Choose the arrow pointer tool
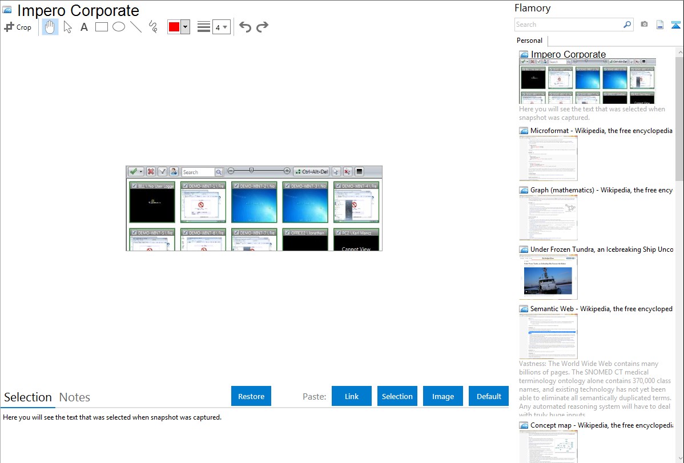The height and width of the screenshot is (463, 684). [x=67, y=27]
